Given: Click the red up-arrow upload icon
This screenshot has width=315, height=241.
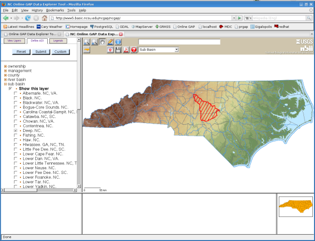Looking at the screenshot, I should tap(110, 50).
